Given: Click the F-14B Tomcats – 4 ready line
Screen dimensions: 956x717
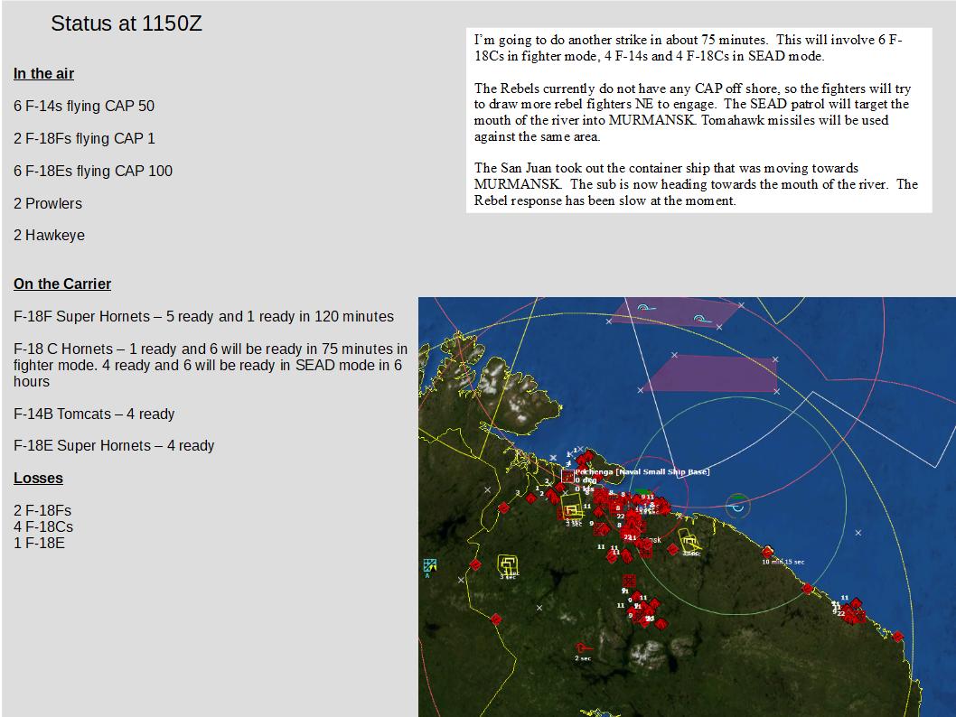Looking at the screenshot, I should pyautogui.click(x=94, y=414).
